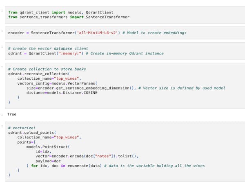Click the vectors_config VectorParams line

pos(57,83)
